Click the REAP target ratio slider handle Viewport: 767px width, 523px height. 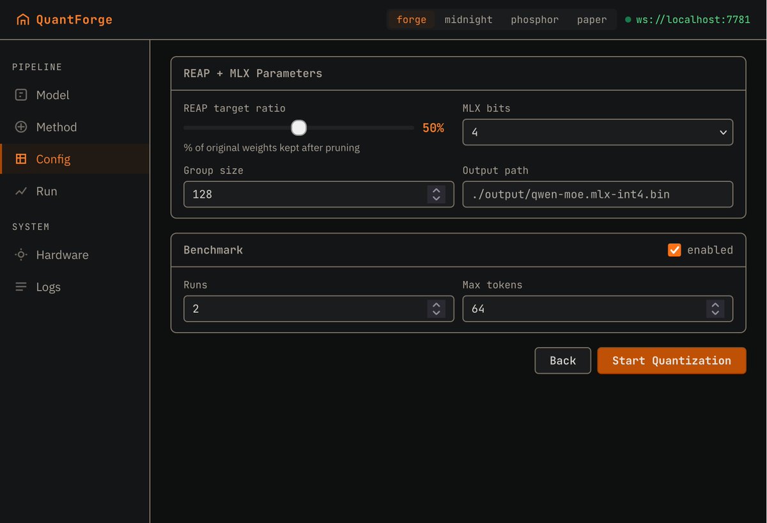[x=298, y=128]
